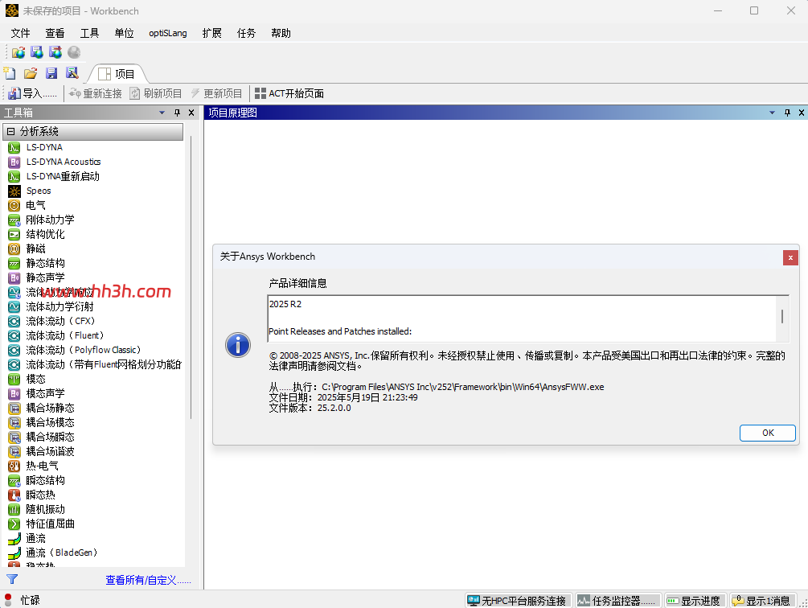Click the third icon in the top toolbar row

[55, 52]
